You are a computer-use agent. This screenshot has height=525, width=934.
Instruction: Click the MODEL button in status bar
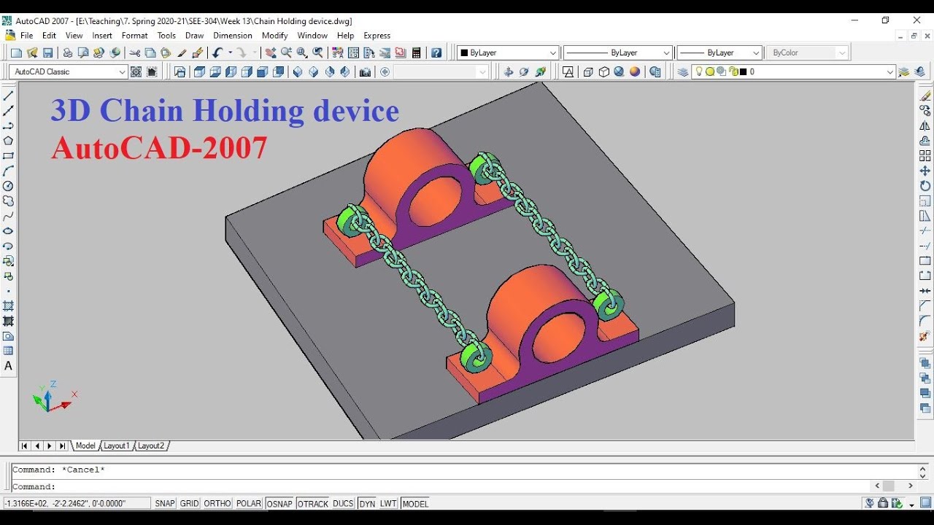[x=415, y=504]
